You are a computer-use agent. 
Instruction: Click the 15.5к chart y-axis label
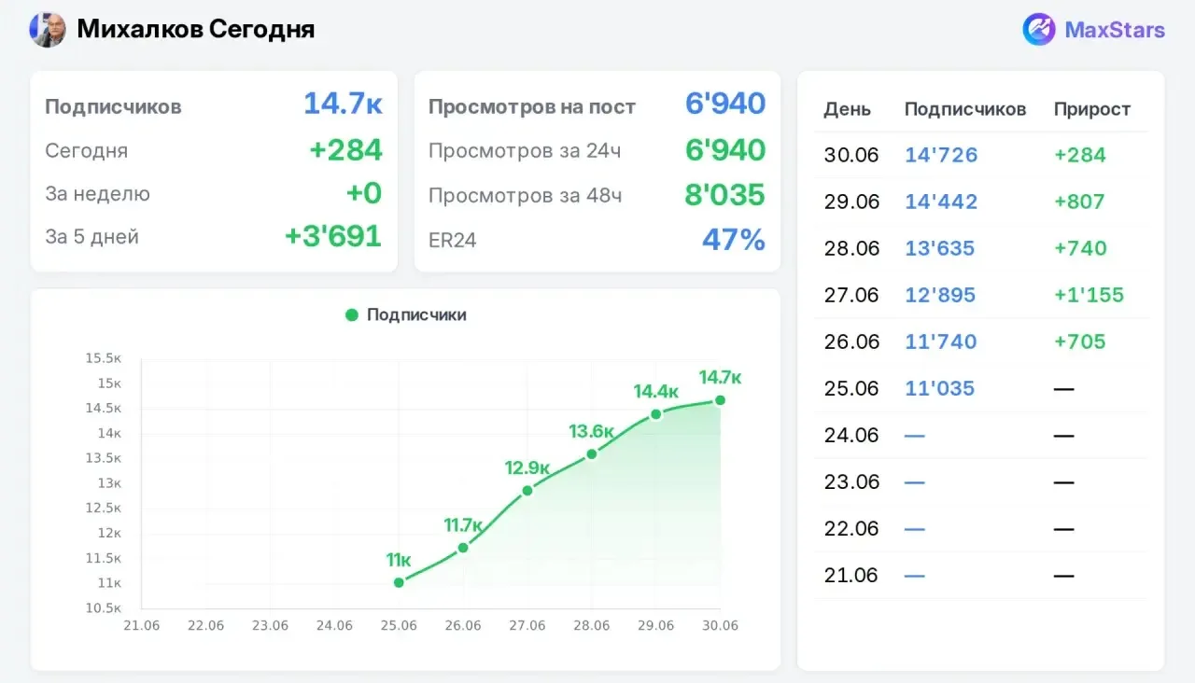click(x=104, y=358)
